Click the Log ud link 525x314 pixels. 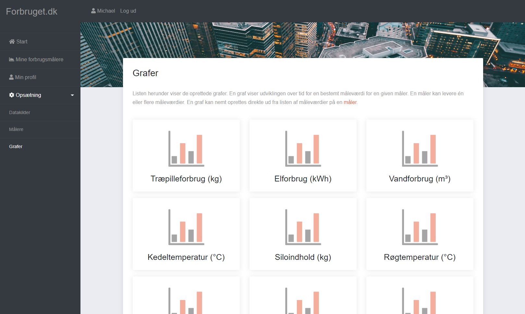(x=128, y=11)
